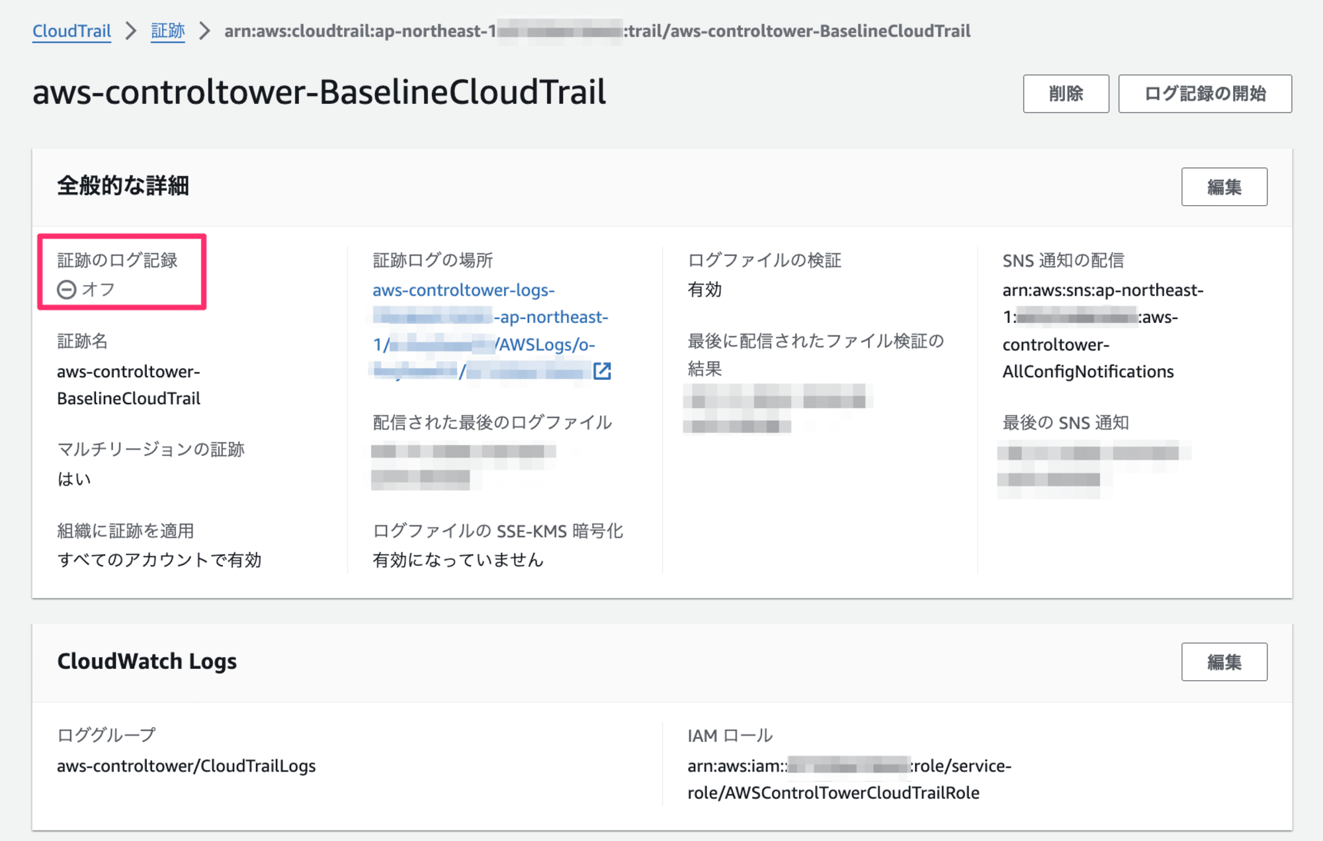This screenshot has height=841, width=1323.
Task: Click the aws-controltower/CloudTrailLogs log group value
Action: point(187,766)
